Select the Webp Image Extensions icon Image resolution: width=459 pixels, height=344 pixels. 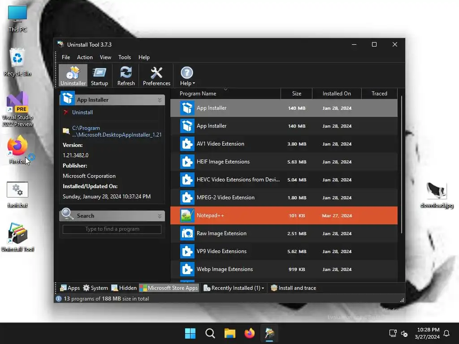pyautogui.click(x=187, y=269)
